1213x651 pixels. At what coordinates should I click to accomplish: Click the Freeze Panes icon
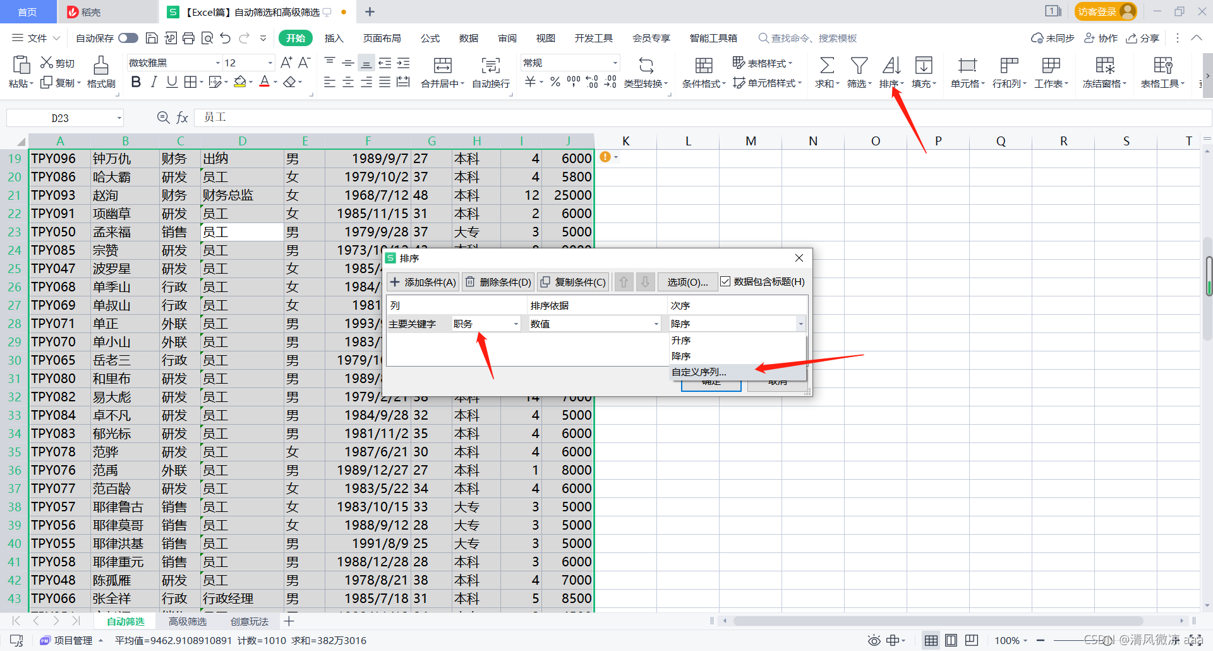(x=1105, y=65)
